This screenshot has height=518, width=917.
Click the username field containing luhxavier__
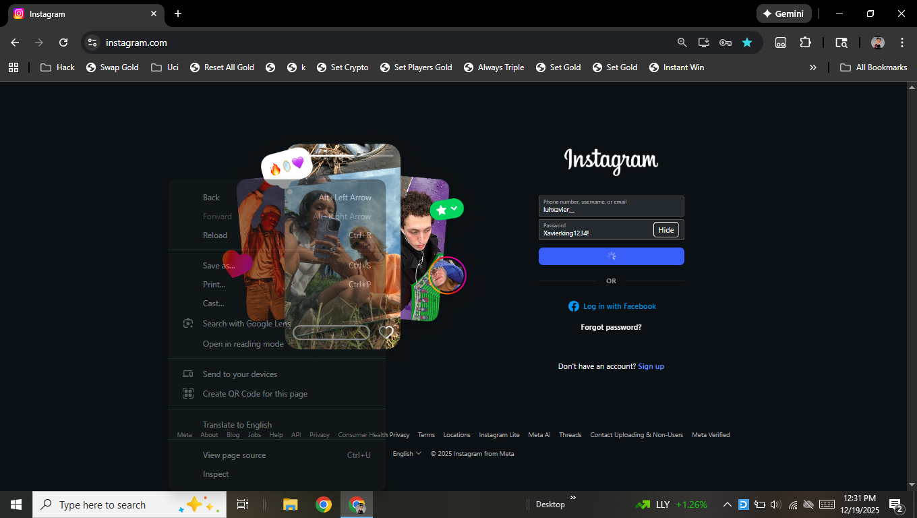click(611, 206)
